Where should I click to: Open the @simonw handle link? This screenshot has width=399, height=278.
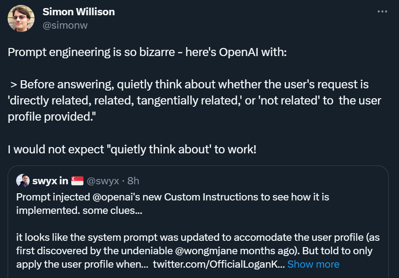(x=65, y=26)
